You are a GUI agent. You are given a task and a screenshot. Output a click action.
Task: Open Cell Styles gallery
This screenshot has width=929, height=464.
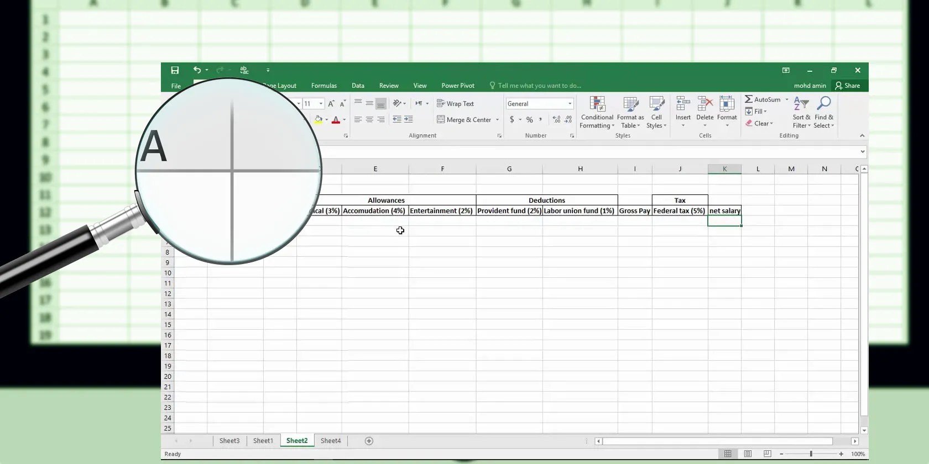656,113
